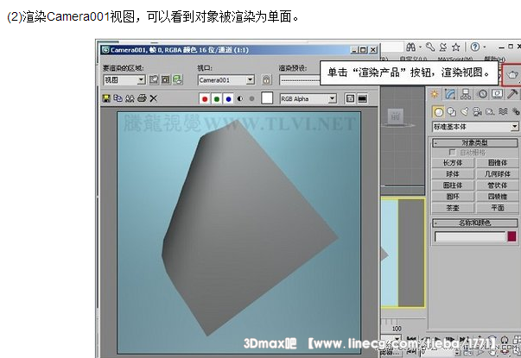The height and width of the screenshot is (358, 521).
Task: Select the Geometry category icon
Action: (x=439, y=111)
